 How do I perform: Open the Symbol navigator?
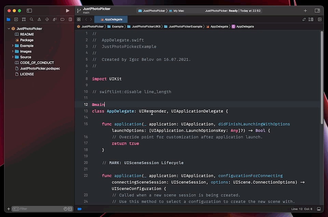tap(24, 19)
